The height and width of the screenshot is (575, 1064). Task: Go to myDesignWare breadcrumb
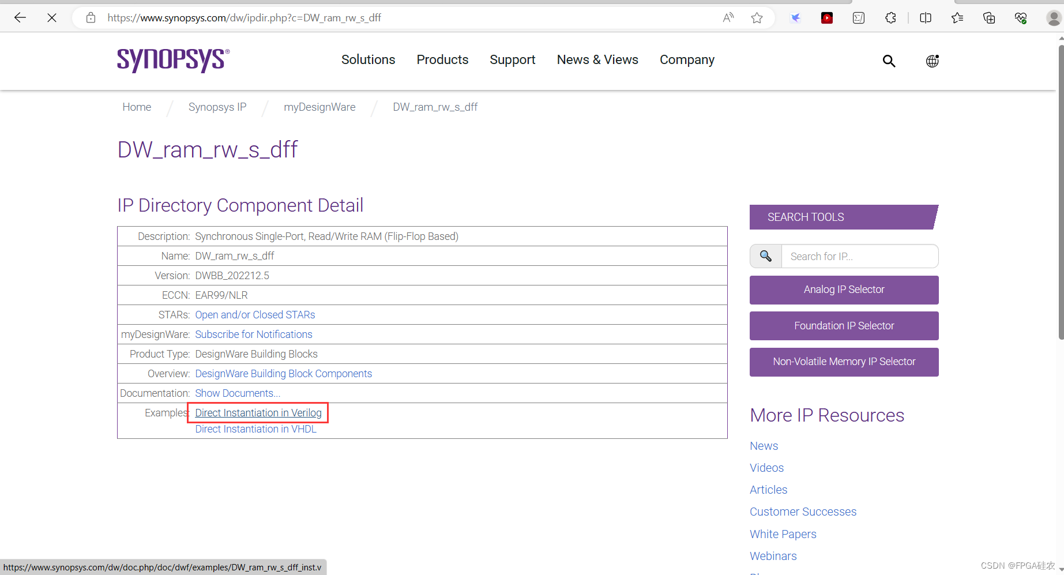tap(319, 107)
